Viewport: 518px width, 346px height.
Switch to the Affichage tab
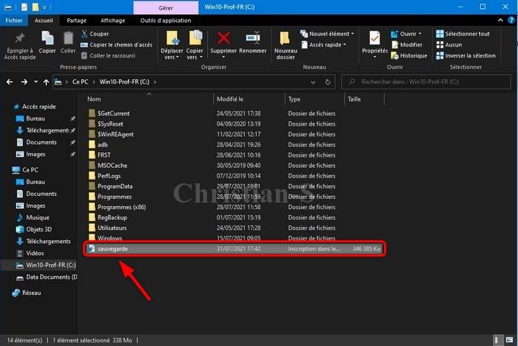pyautogui.click(x=112, y=21)
